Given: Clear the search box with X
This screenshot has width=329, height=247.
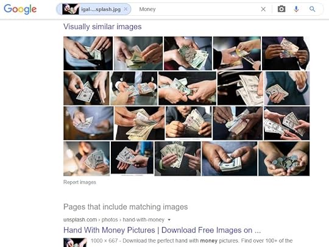Looking at the screenshot, I should coord(263,9).
